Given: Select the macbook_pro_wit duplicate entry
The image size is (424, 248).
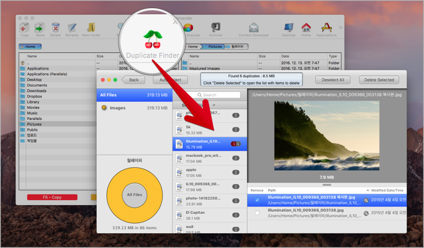Looking at the screenshot, I should tap(210, 158).
